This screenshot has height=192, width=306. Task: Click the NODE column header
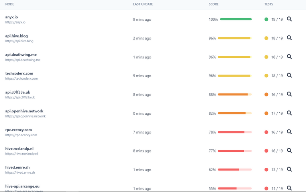click(x=10, y=4)
